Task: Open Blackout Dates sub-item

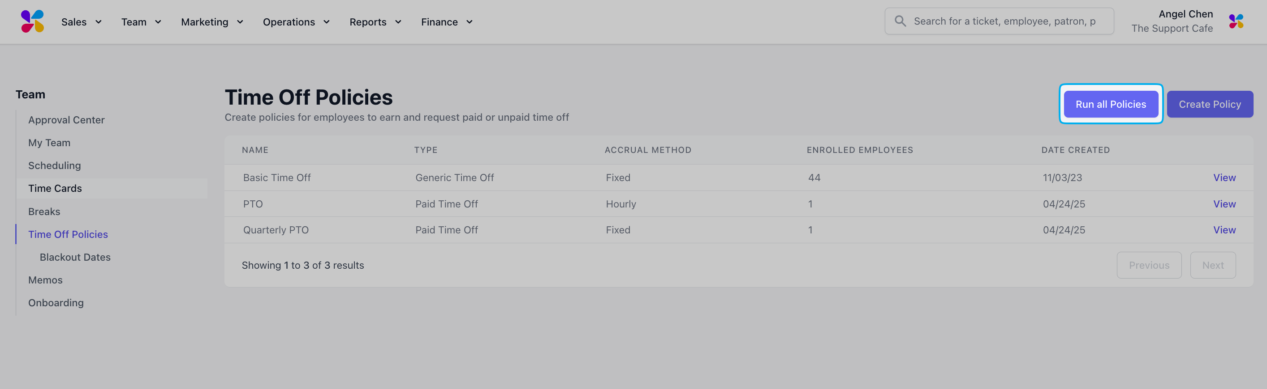Action: tap(75, 257)
